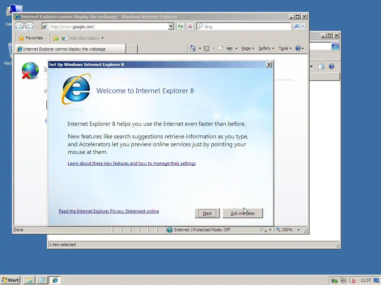Click the Help icon in background Explorer window
This screenshot has width=381, height=285.
click(x=332, y=66)
